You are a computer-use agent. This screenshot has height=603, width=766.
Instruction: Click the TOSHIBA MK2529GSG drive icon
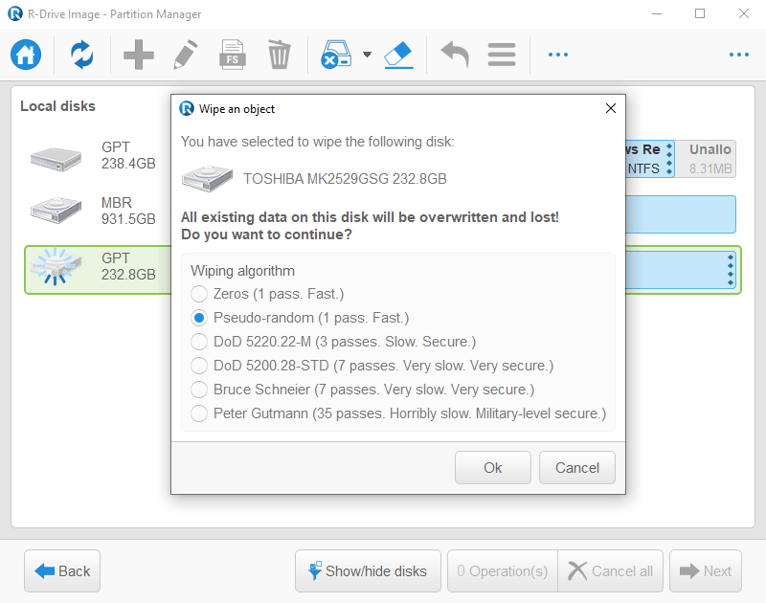pyautogui.click(x=207, y=178)
